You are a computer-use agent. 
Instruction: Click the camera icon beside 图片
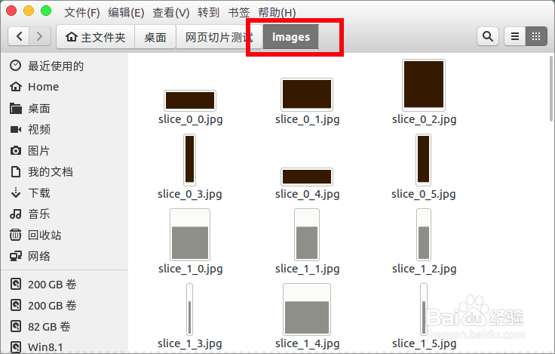click(x=15, y=151)
